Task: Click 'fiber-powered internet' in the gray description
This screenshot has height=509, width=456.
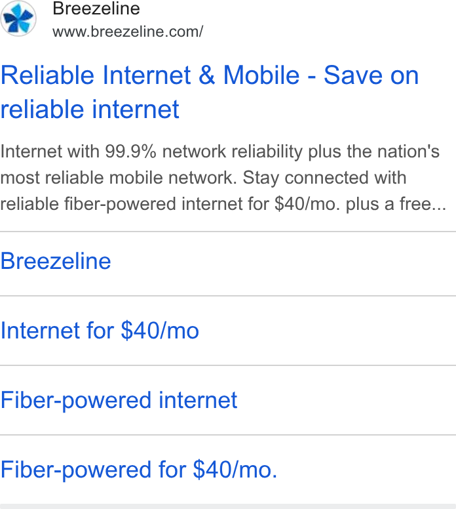Action: click(121, 204)
